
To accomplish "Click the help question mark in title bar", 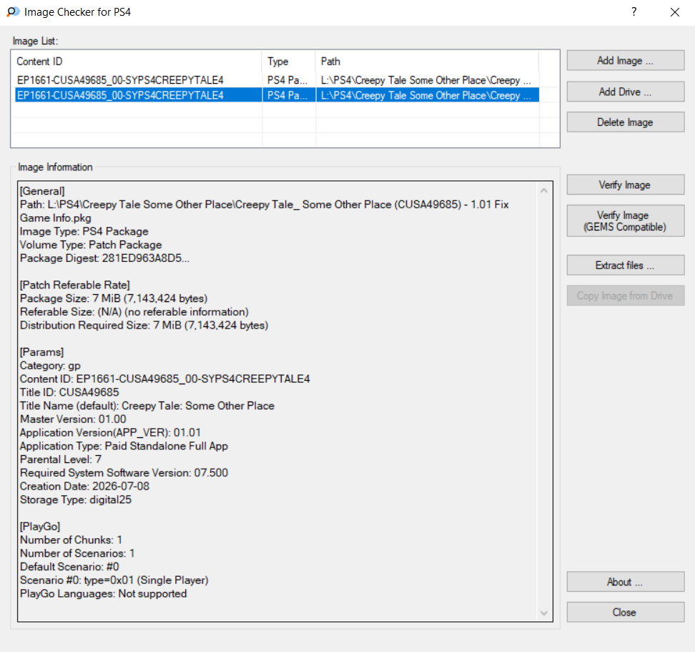I will 634,12.
